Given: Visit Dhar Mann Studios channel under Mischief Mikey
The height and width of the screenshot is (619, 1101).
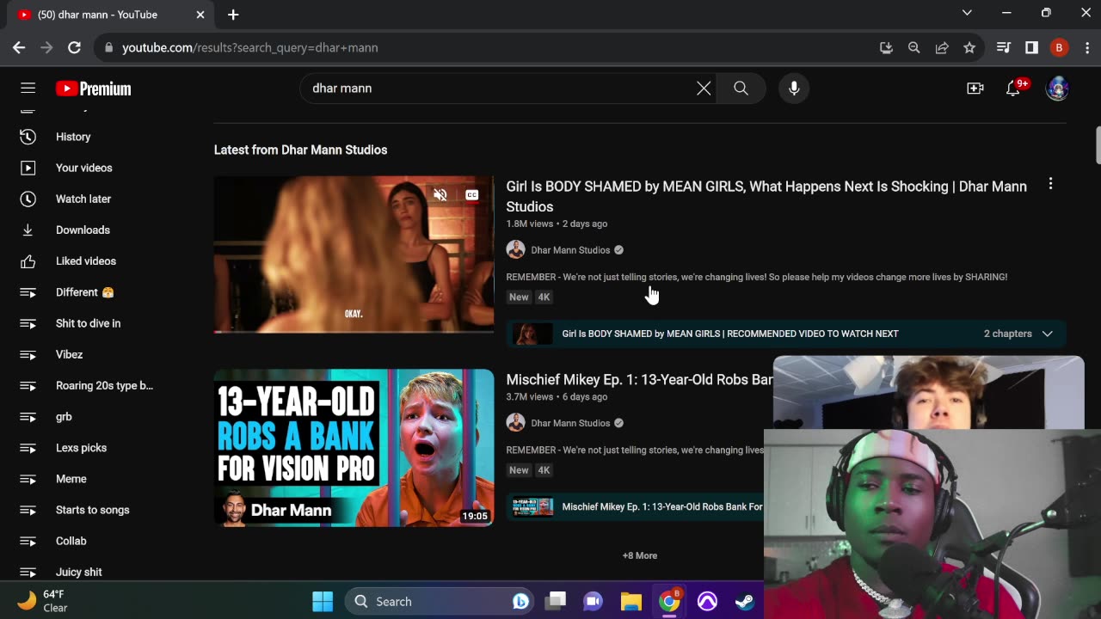Looking at the screenshot, I should coord(570,423).
